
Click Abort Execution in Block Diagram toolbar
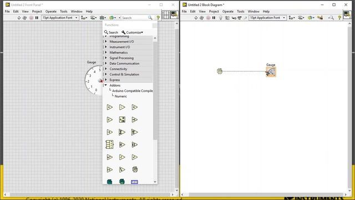pos(209,18)
